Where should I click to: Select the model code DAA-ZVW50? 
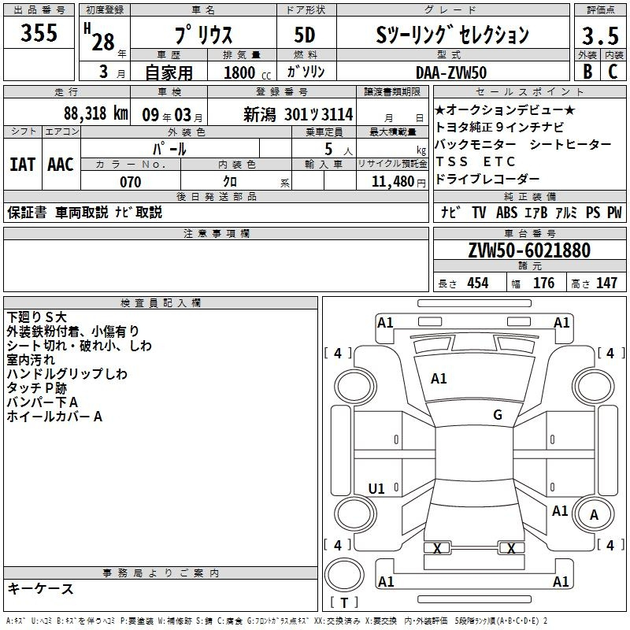pyautogui.click(x=451, y=71)
